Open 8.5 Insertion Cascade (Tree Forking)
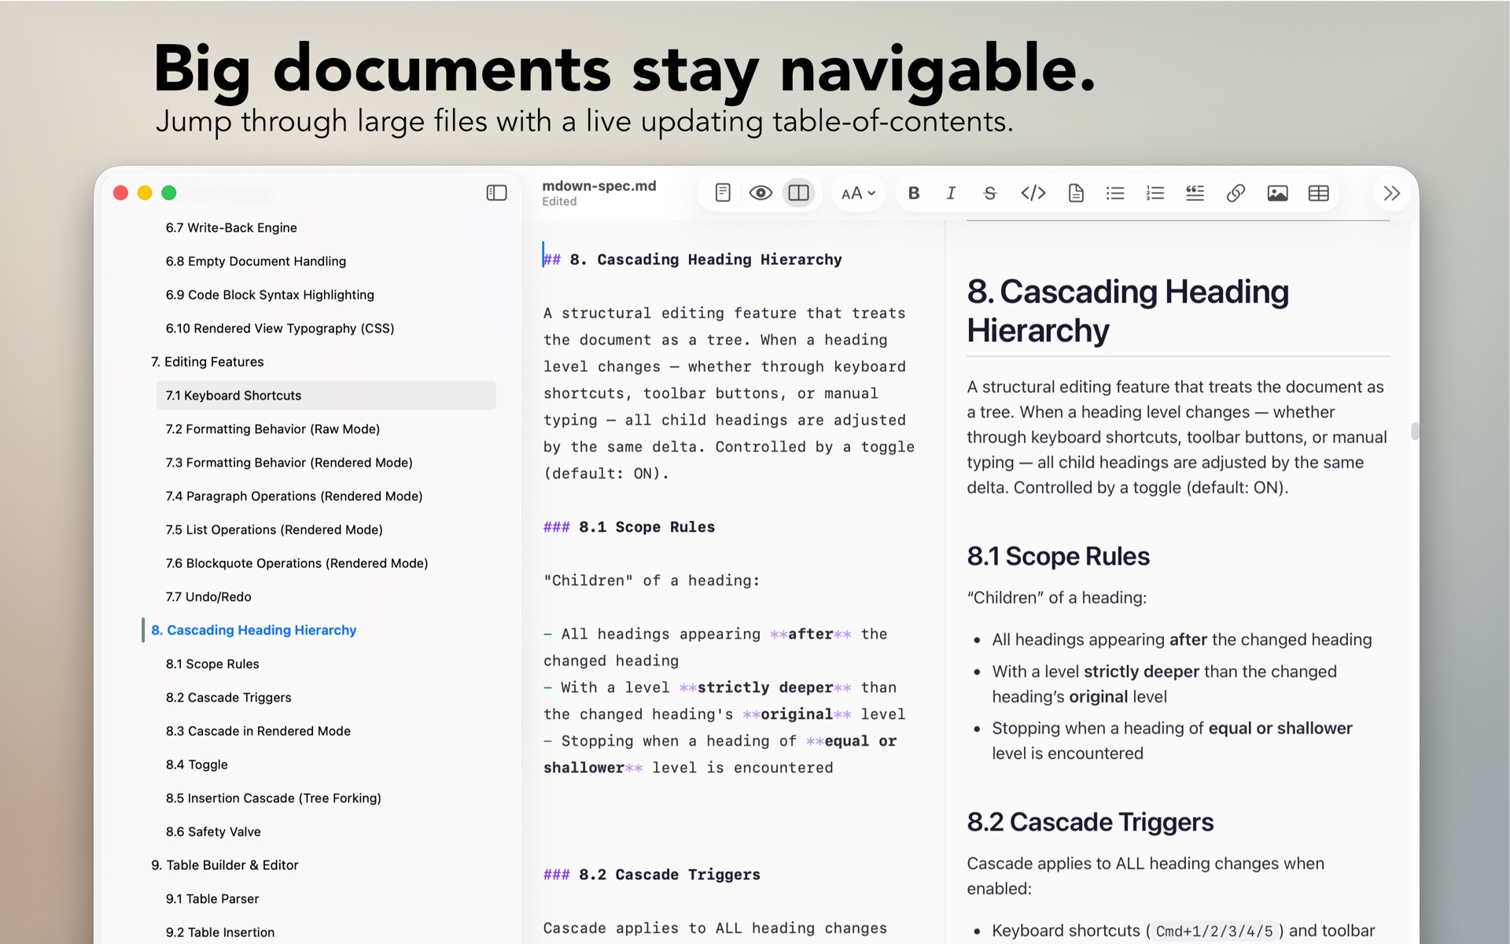 [273, 798]
